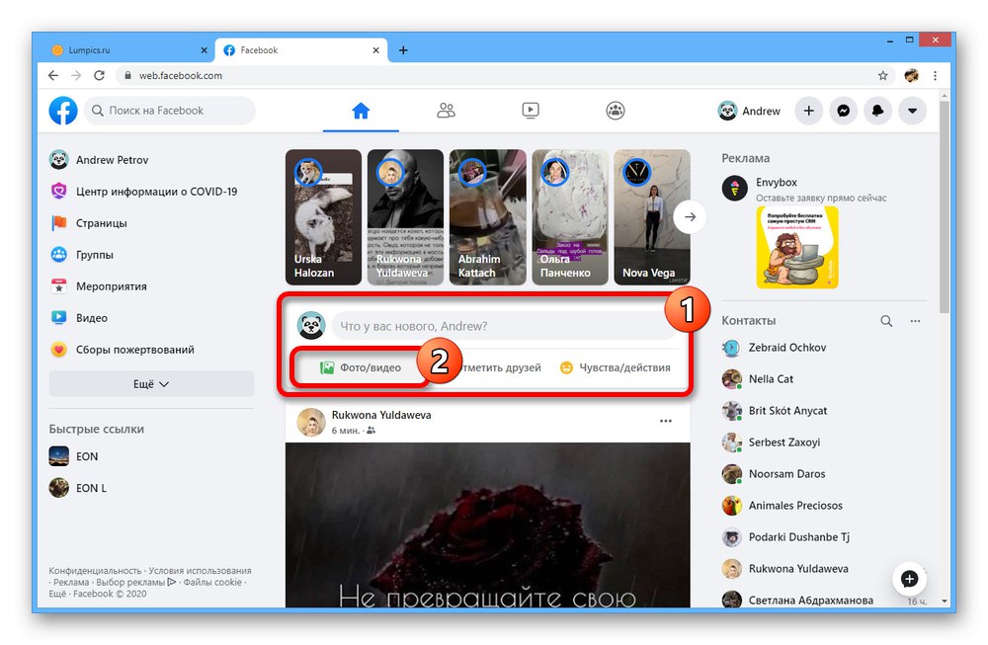
Task: Open the Friends tab icon
Action: 446,111
